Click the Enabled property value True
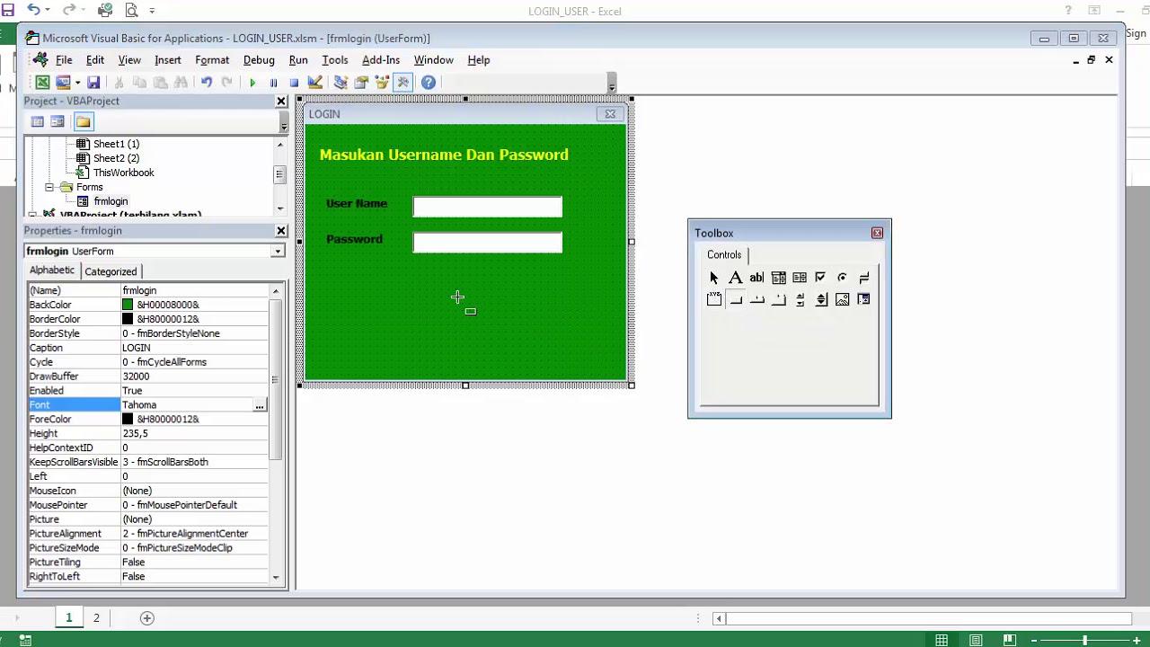Viewport: 1150px width, 647px height. click(194, 391)
